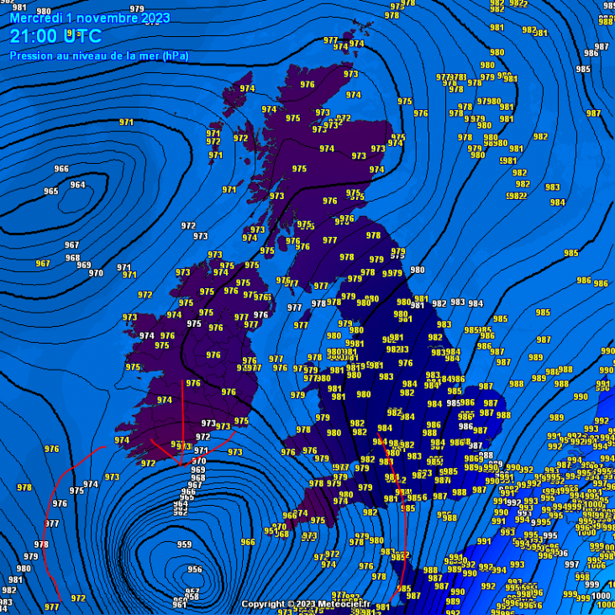Click the 959 hPa pressure value
Viewport: 615px width, 615px height.
(x=184, y=544)
